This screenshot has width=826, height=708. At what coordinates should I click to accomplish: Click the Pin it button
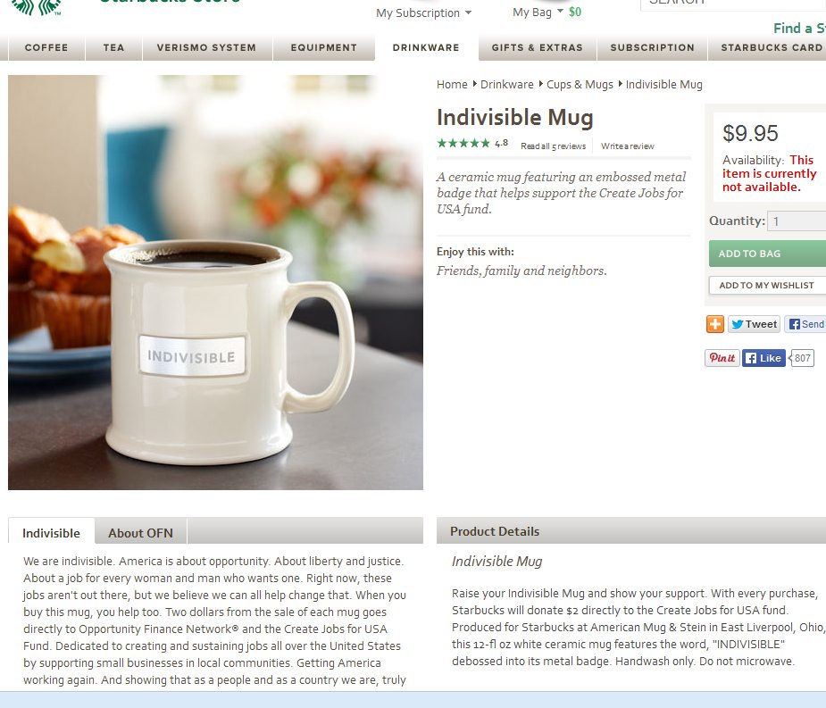point(722,358)
